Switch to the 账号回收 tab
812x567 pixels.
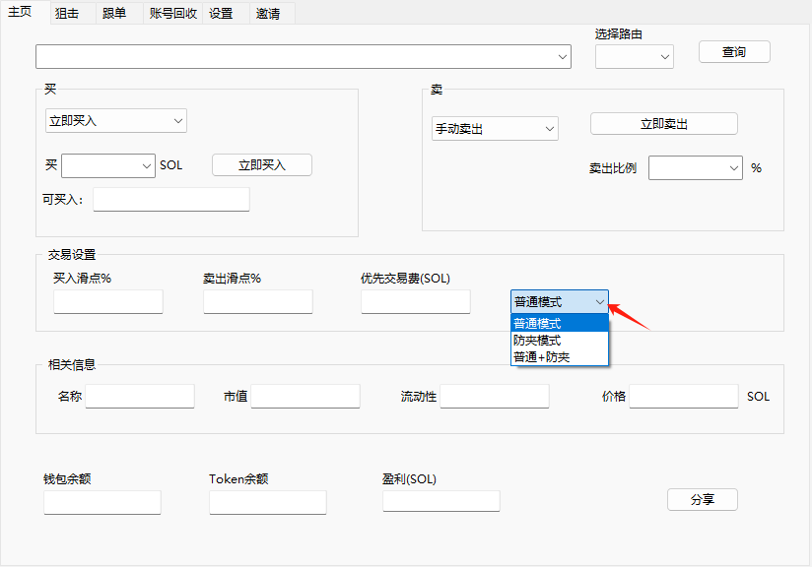[x=173, y=14]
